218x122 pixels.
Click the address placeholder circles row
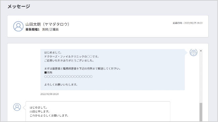point(68,77)
